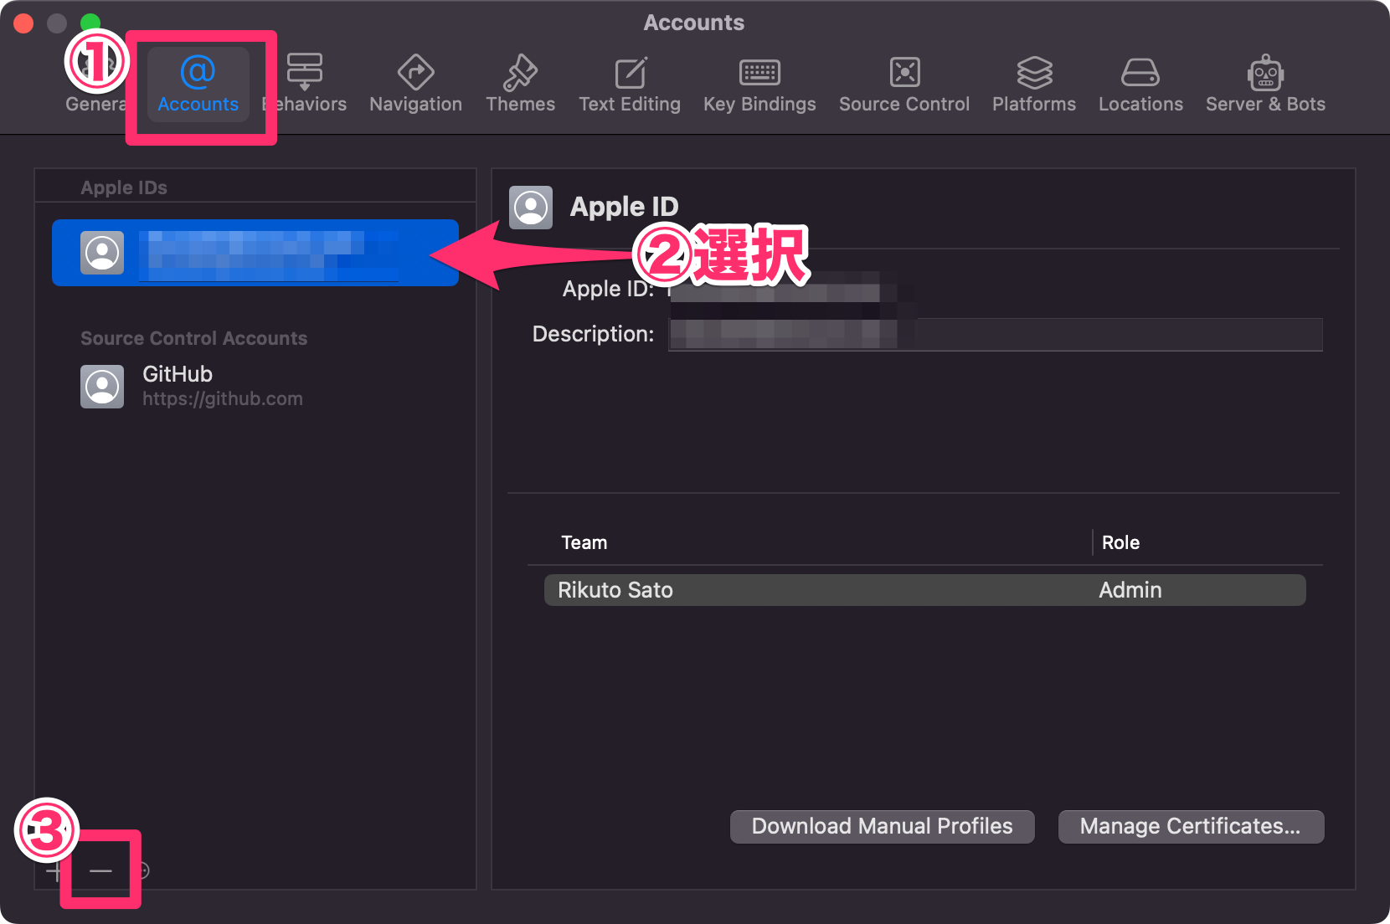Remove the account using the minus button
Screen dimensions: 1390x924
click(100, 870)
